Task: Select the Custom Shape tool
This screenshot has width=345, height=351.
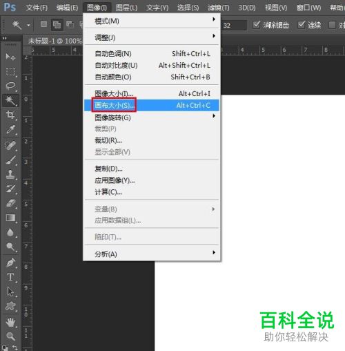Action: click(x=10, y=306)
